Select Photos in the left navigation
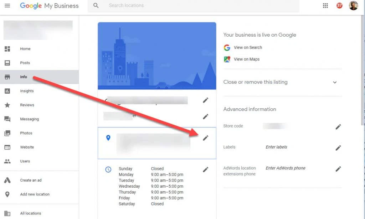The width and height of the screenshot is (365, 219). (x=26, y=133)
